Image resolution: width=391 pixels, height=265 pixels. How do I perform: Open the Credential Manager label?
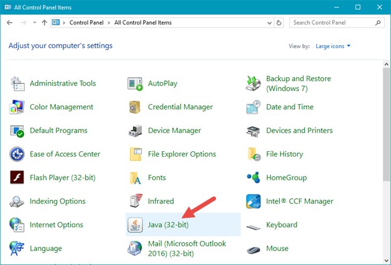coord(180,107)
